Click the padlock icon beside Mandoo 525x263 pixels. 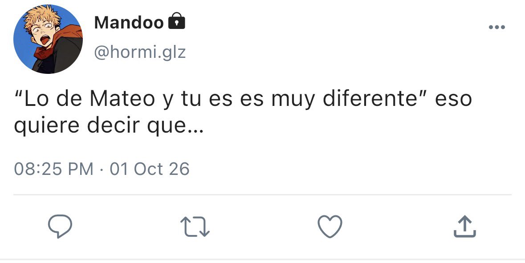176,21
